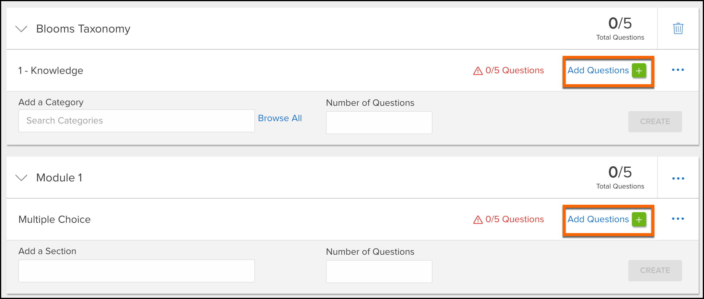Screen dimensions: 704x299
Task: Click CREATE button in Add a Section panel
Action: [655, 271]
